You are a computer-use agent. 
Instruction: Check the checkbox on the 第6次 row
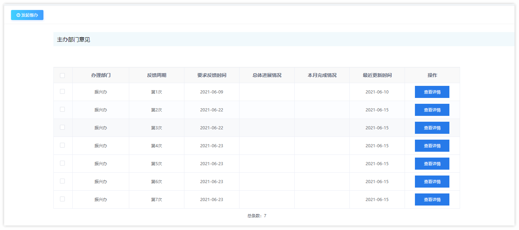point(63,181)
